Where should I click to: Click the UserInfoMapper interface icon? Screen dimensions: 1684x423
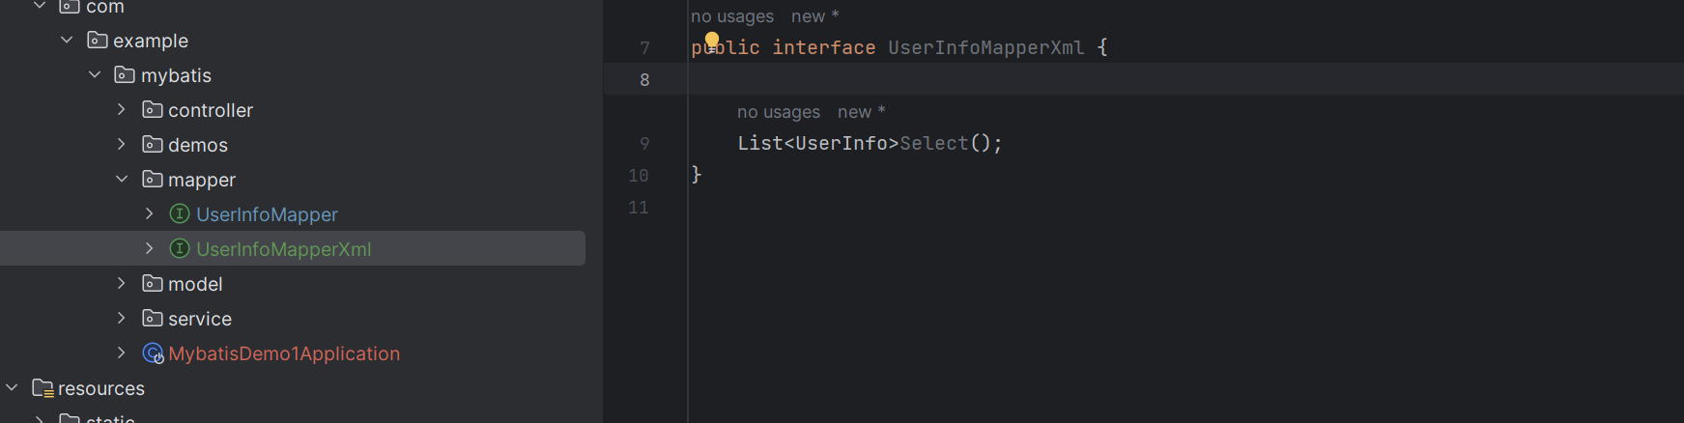coord(180,214)
